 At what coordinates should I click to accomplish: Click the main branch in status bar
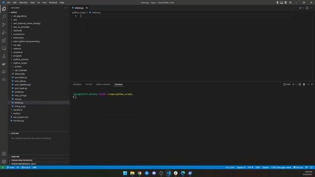tap(11, 167)
